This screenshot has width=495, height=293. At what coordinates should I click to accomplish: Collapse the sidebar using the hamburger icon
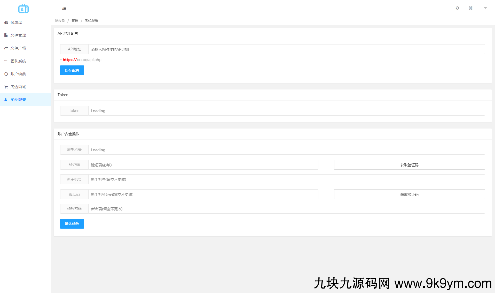coord(64,8)
